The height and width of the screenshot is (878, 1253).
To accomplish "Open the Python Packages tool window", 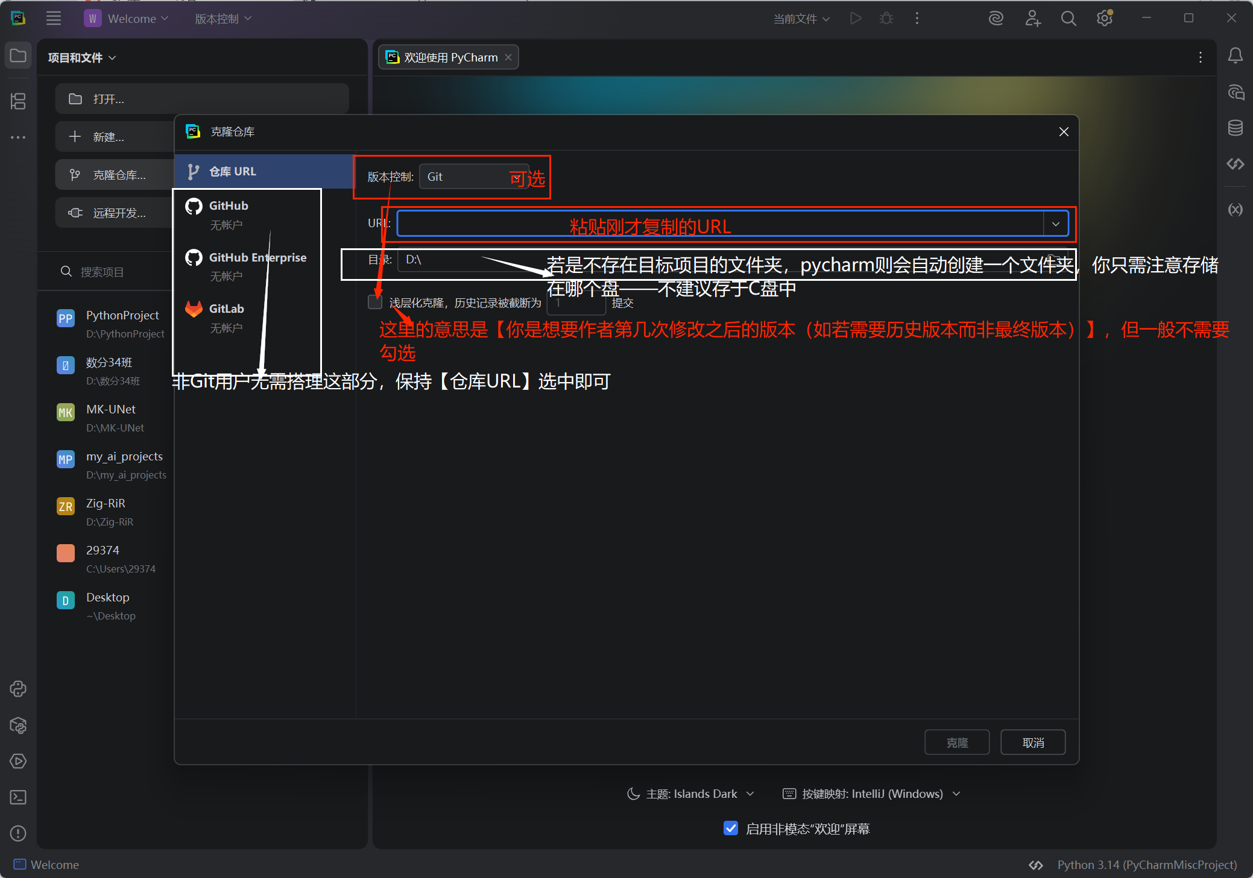I will (x=18, y=725).
